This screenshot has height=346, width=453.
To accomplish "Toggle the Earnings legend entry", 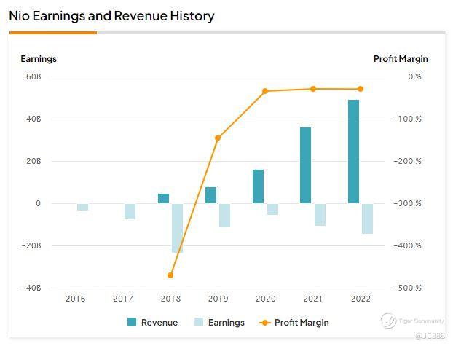I will coord(219,322).
